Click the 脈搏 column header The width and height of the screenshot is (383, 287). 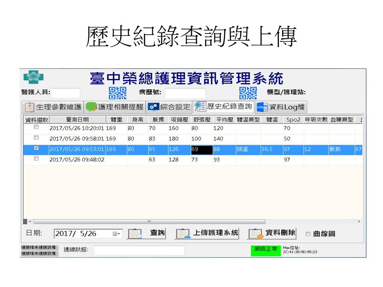[158, 120]
